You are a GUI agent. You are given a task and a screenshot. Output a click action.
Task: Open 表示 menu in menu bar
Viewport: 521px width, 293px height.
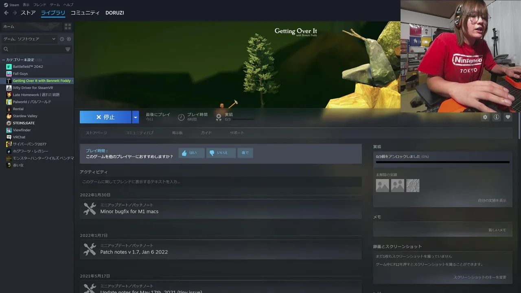[26, 5]
